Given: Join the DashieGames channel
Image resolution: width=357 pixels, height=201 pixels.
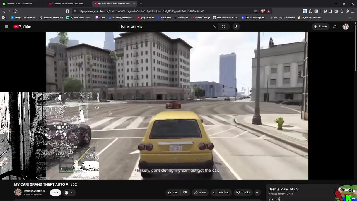Looking at the screenshot, I should tap(56, 192).
